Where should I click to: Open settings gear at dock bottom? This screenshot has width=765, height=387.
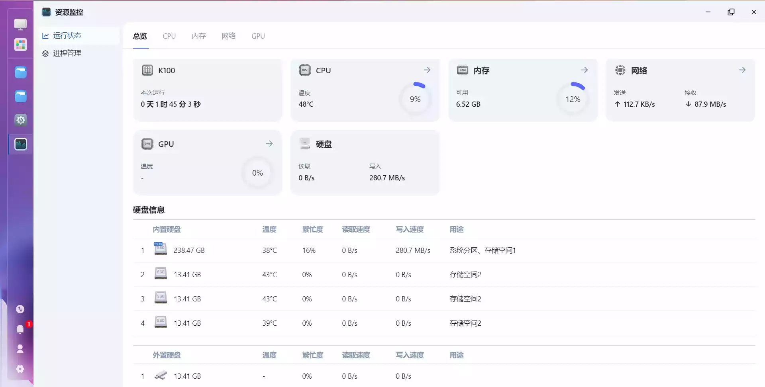click(x=20, y=369)
